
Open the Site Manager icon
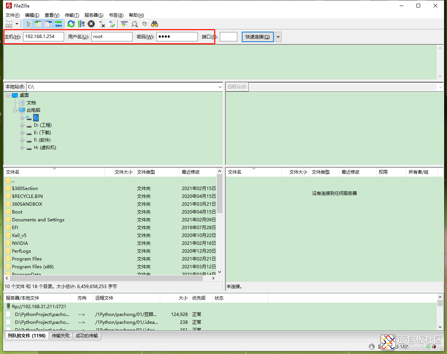coord(9,24)
